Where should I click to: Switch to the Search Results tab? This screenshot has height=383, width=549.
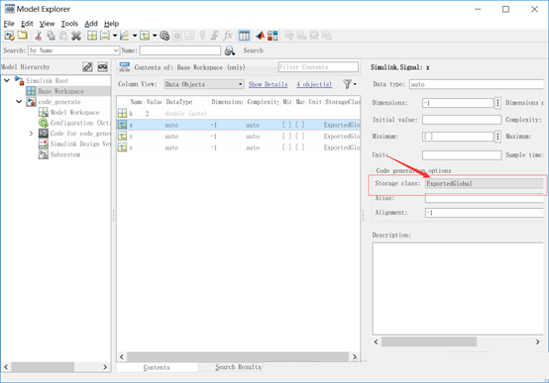click(239, 367)
